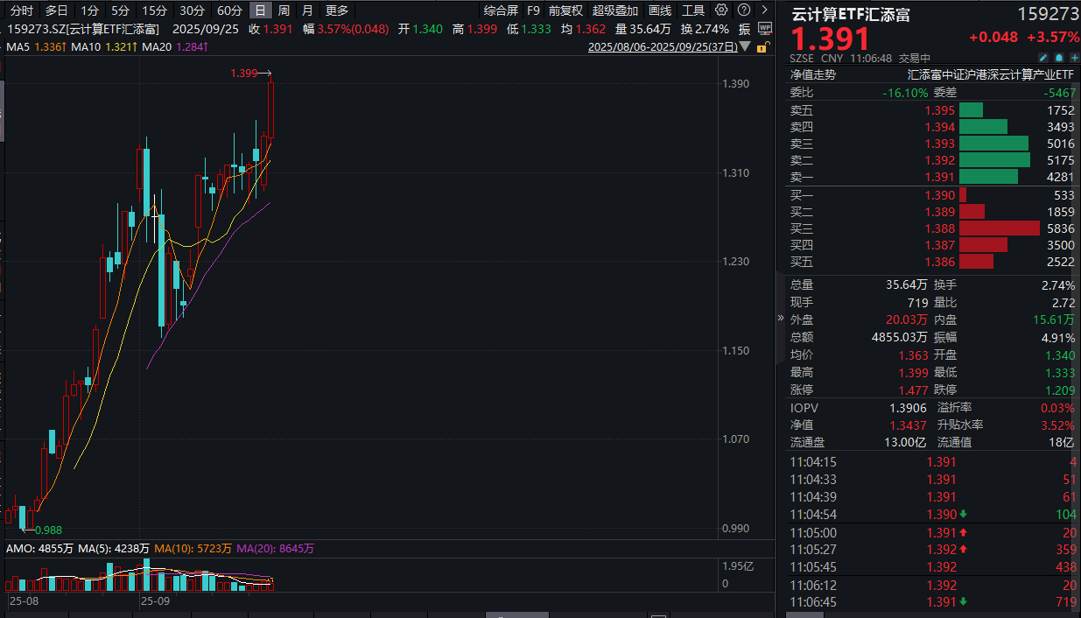Click the 超级叠加 overlay button
1081x618 pixels.
[615, 11]
